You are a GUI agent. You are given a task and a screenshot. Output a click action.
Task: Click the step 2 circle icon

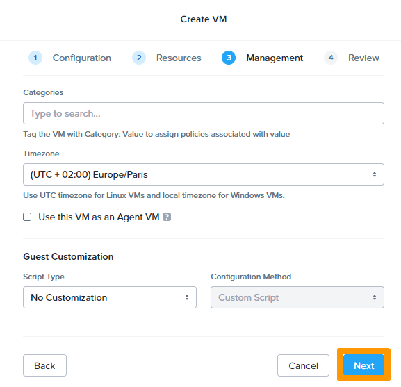[x=139, y=58]
